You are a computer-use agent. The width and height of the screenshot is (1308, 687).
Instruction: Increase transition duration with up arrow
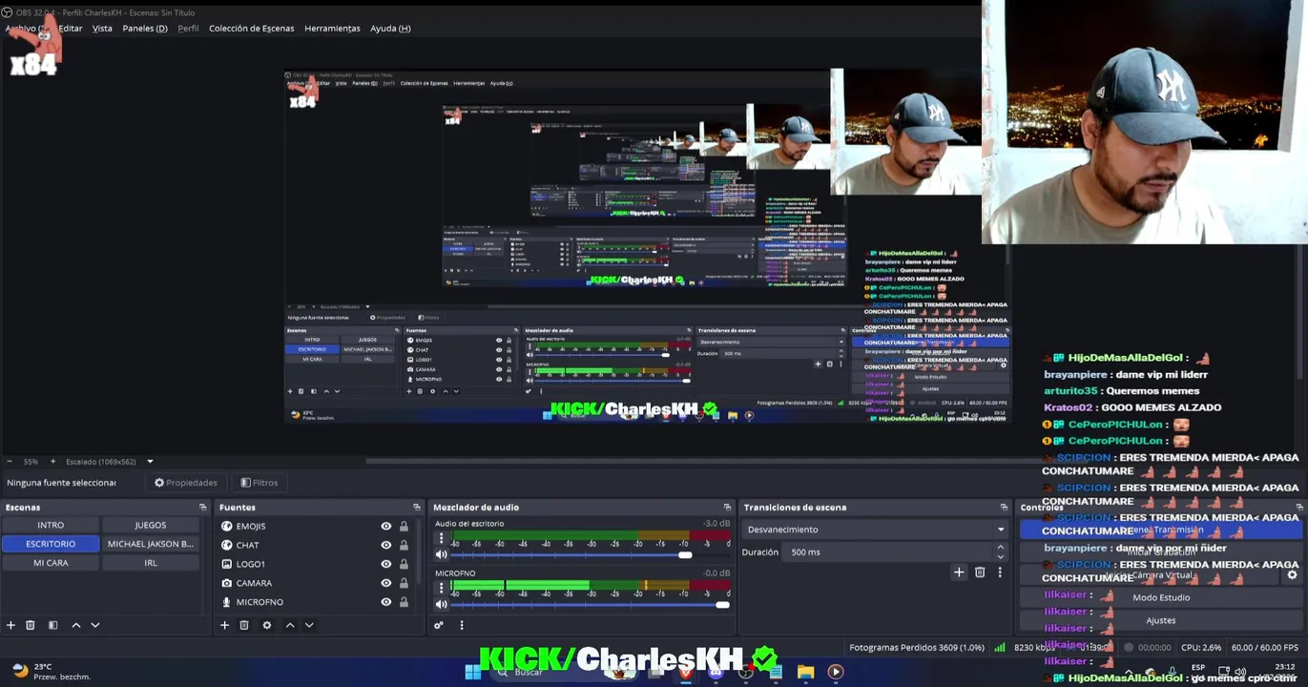tap(1000, 548)
